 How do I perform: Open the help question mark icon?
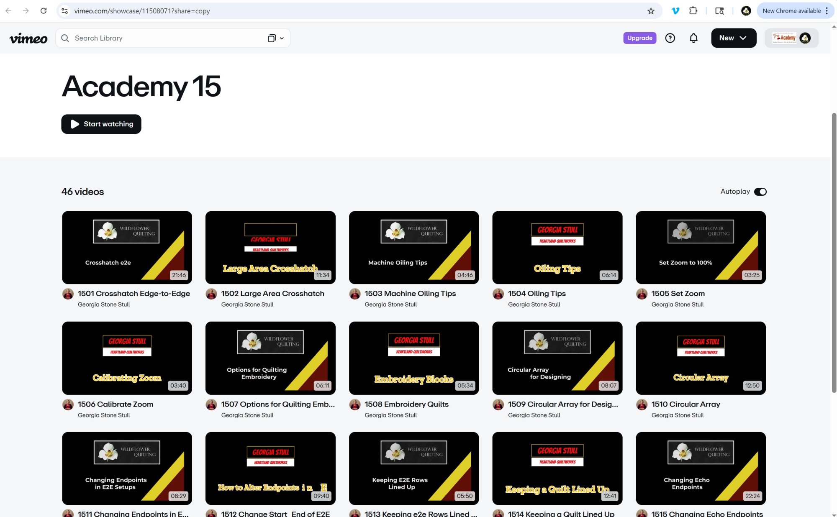[x=670, y=38]
